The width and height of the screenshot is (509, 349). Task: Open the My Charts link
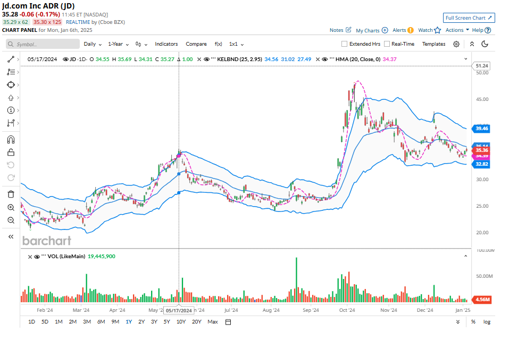371,30
